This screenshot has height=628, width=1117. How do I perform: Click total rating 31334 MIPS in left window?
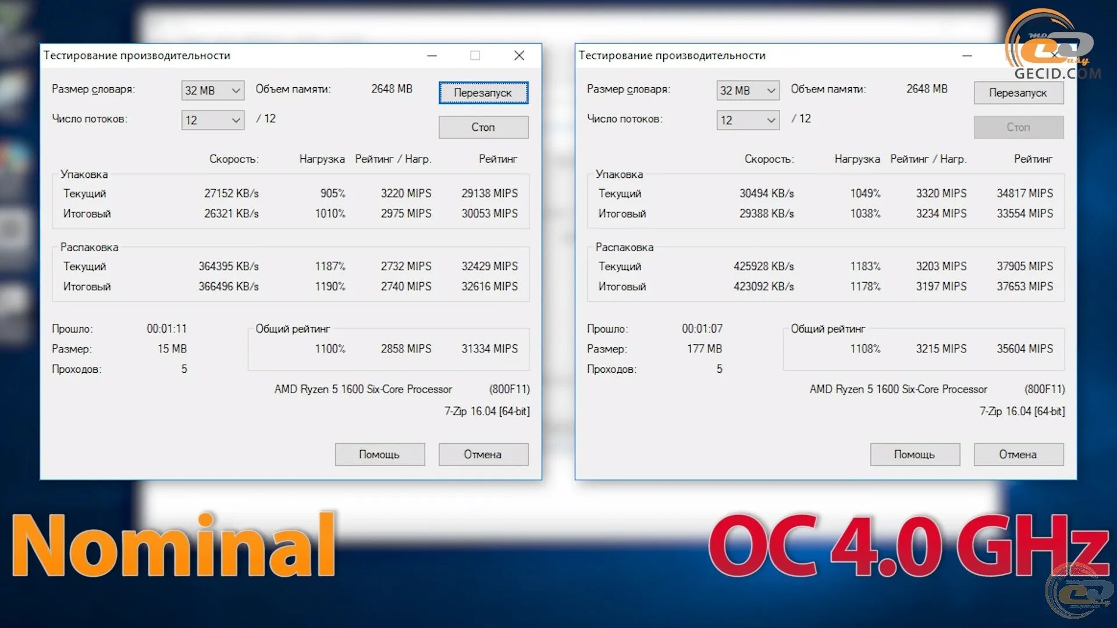(x=489, y=348)
